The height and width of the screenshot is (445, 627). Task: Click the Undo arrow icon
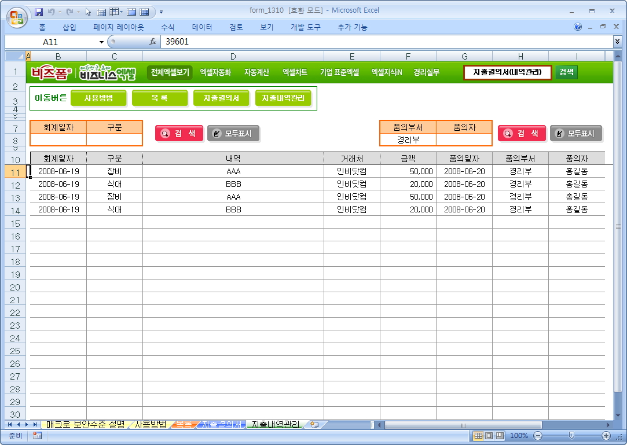[x=52, y=11]
